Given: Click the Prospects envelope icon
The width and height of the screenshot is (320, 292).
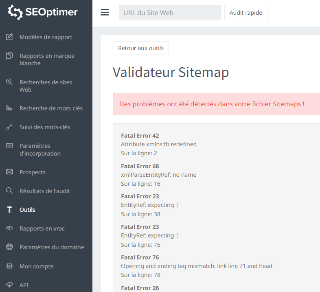Looking at the screenshot, I should (9, 172).
